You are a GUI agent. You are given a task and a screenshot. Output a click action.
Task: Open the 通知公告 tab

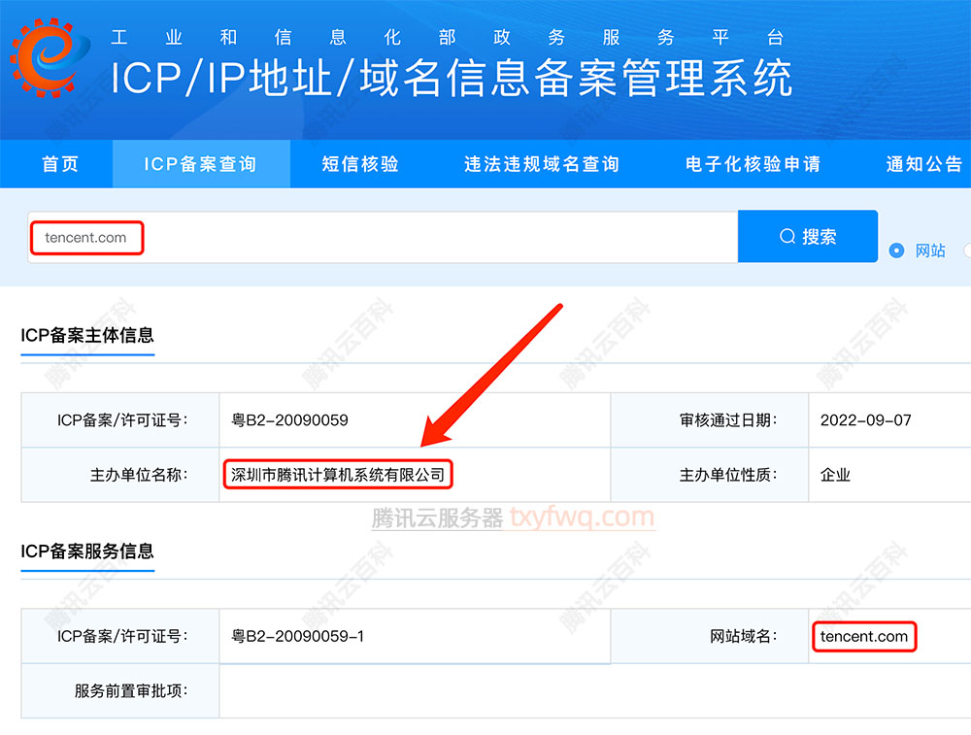click(x=923, y=163)
